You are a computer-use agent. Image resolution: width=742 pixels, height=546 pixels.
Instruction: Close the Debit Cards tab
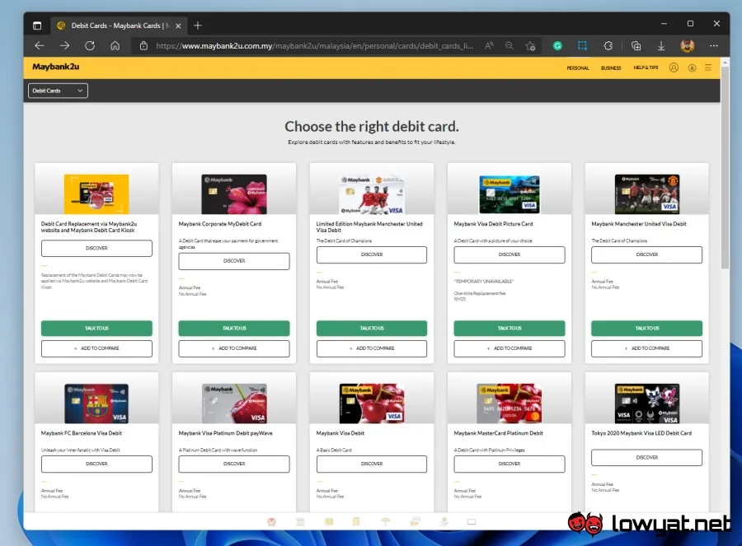pos(178,26)
